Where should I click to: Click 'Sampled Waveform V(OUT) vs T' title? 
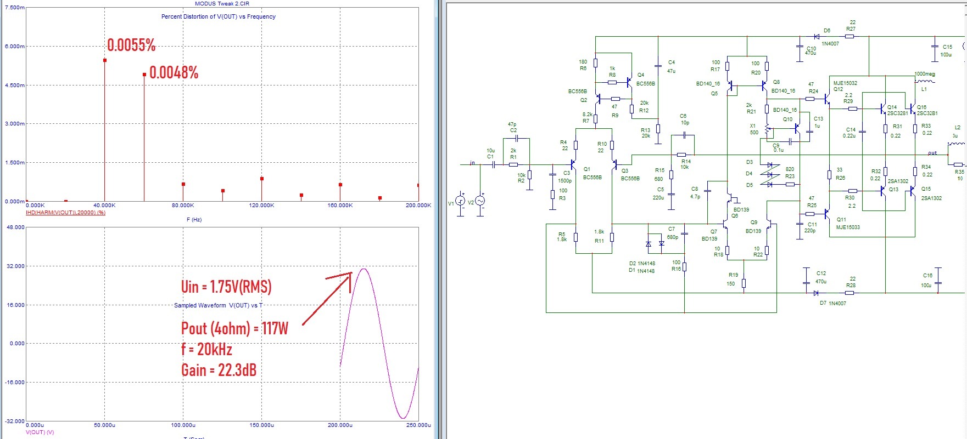[219, 305]
